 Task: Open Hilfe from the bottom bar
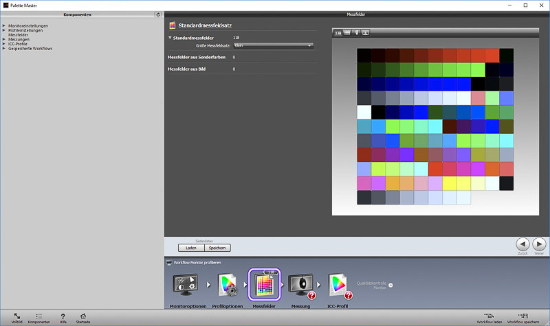tap(63, 315)
